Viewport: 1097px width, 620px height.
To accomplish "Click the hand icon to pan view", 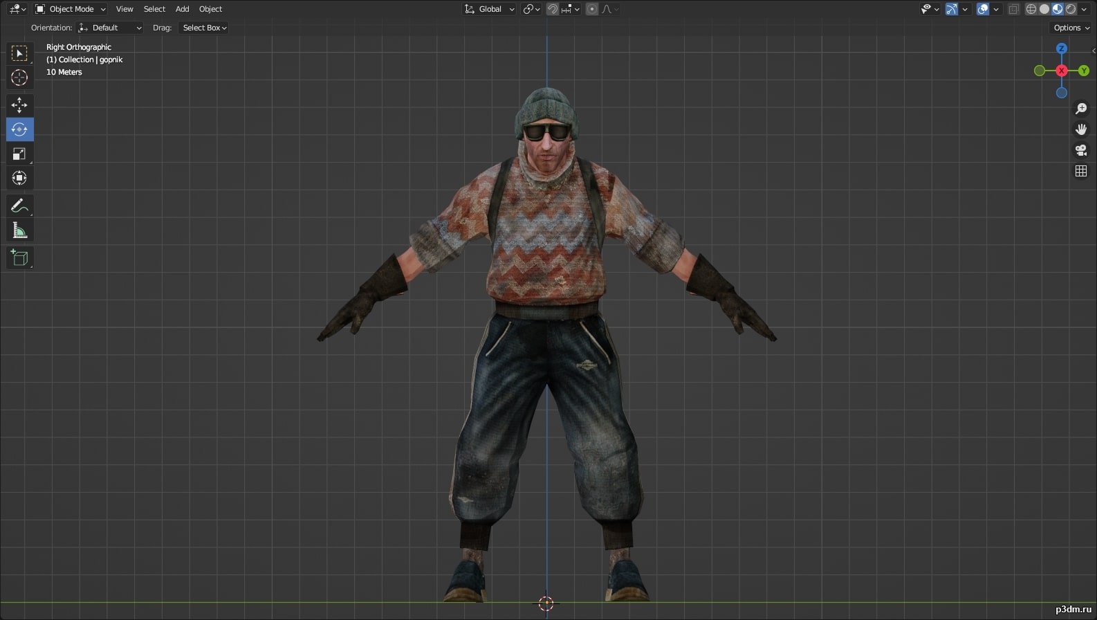I will click(1081, 129).
